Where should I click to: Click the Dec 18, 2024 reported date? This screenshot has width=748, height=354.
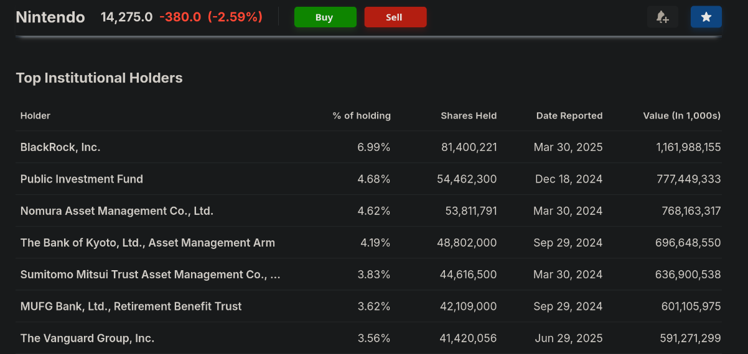click(569, 179)
